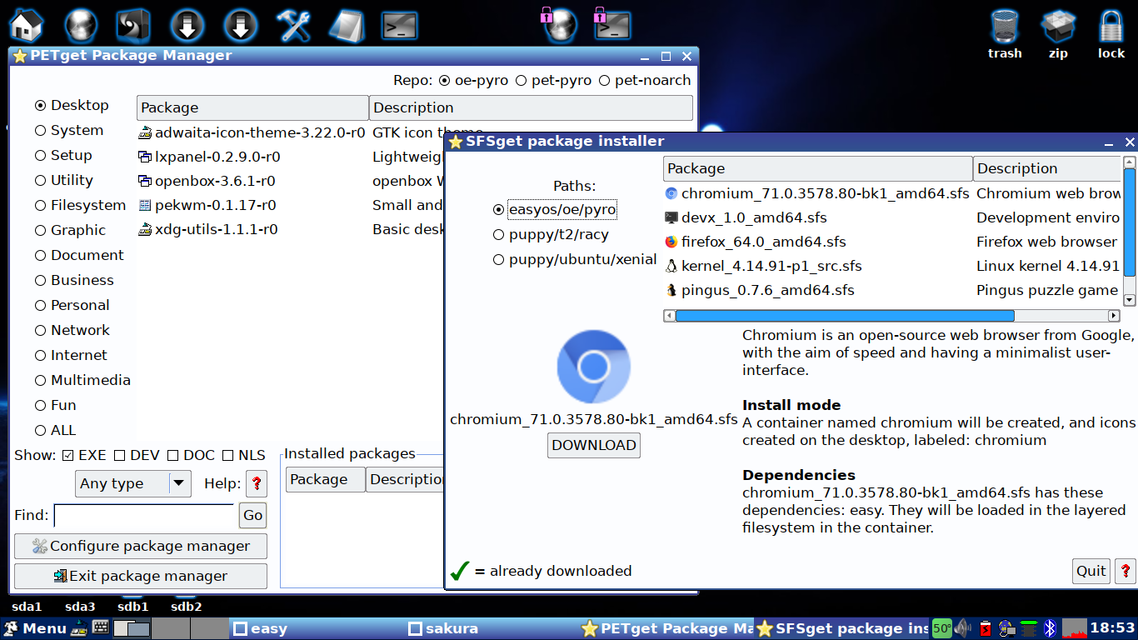
Task: Enable the DEV show checkbox
Action: (x=120, y=456)
